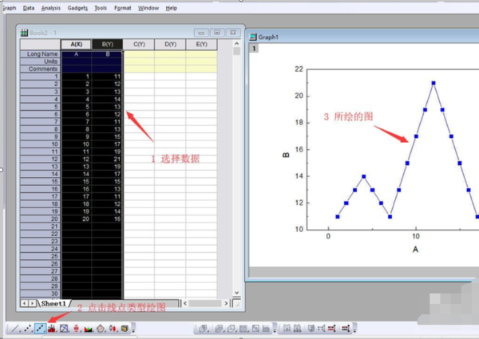Image resolution: width=479 pixels, height=339 pixels.
Task: Click cell with value 21 in column B
Action: [107, 159]
